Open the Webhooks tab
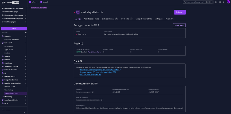The height and width of the screenshot is (114, 231). pyautogui.click(x=127, y=19)
